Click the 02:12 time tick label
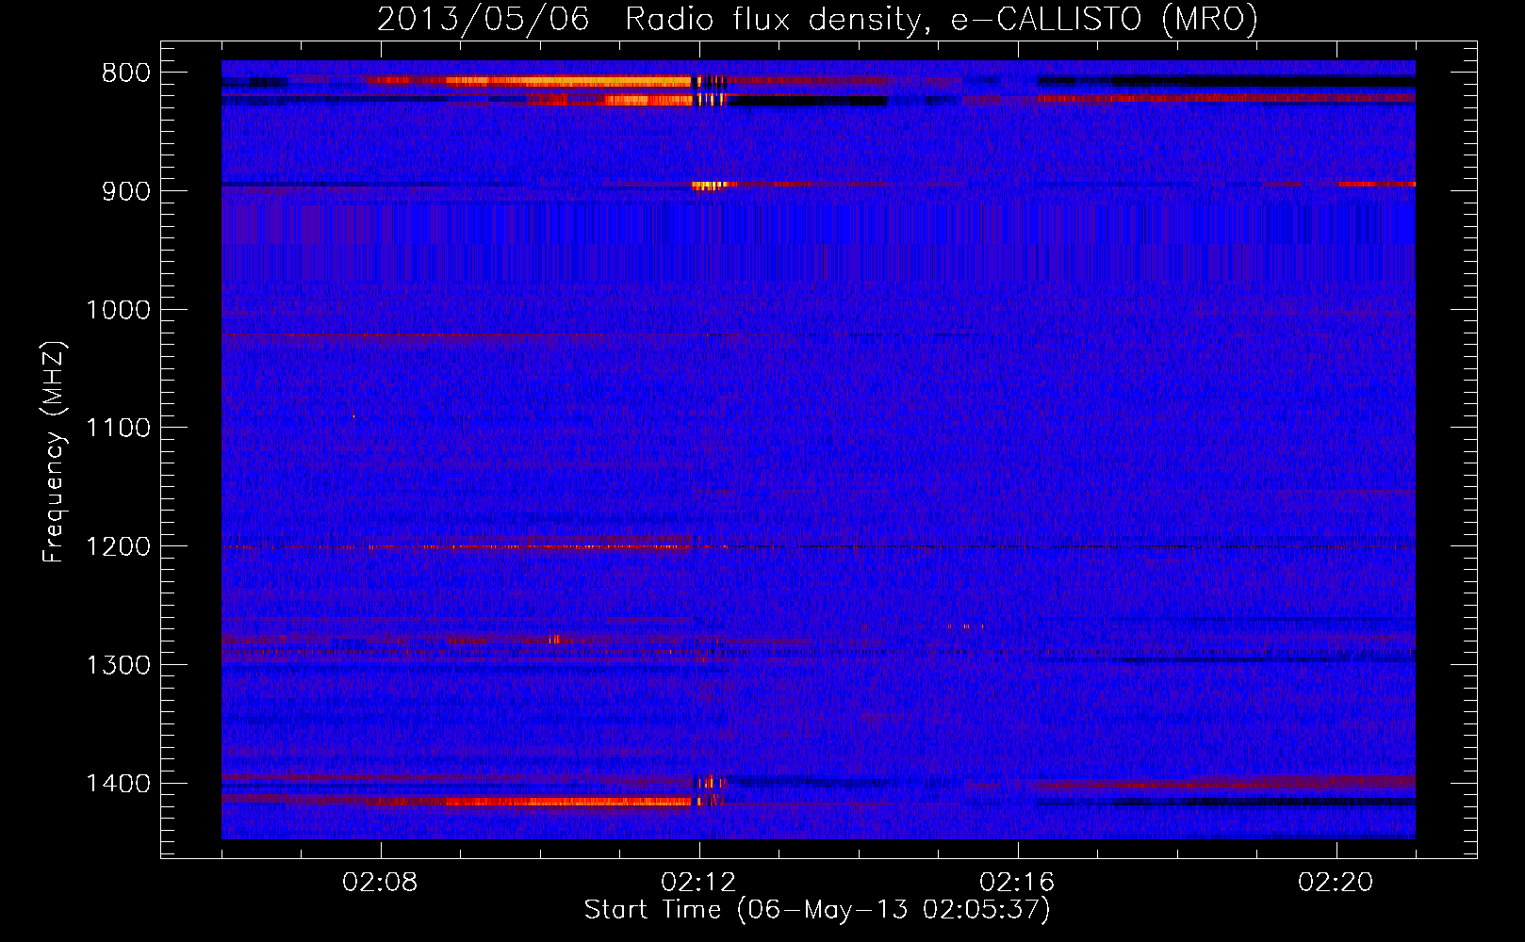 coord(699,883)
